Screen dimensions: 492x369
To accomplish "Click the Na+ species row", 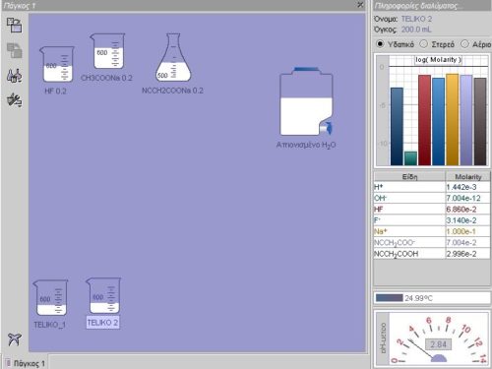I will (432, 231).
